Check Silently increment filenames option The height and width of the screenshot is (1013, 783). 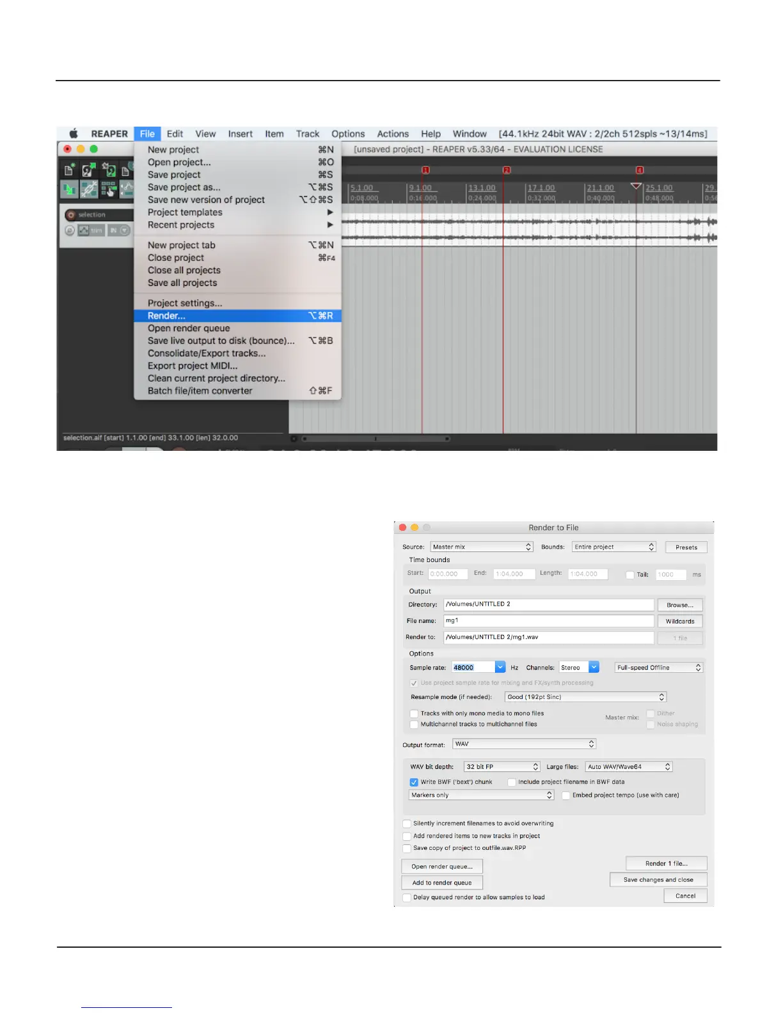[x=407, y=824]
